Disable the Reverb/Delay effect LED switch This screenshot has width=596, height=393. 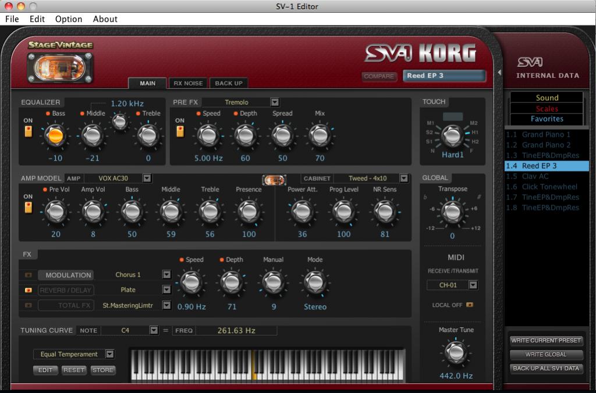[29, 290]
